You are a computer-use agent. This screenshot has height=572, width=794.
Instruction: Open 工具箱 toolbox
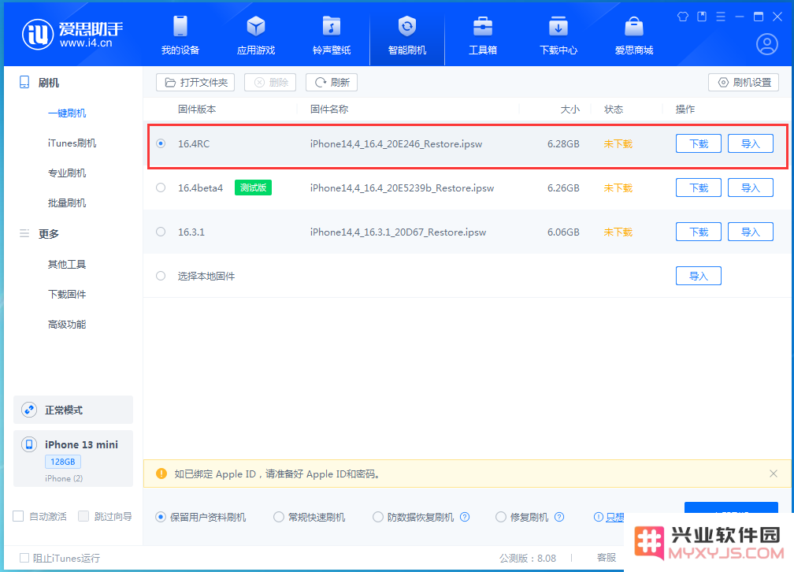tap(483, 35)
